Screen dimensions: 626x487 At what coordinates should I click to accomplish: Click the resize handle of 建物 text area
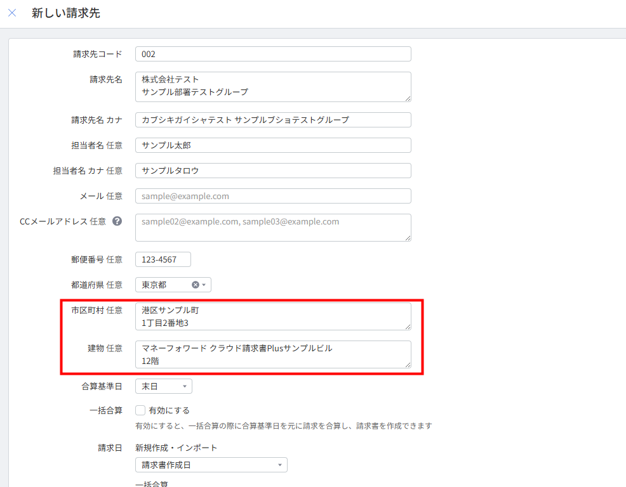pos(408,365)
